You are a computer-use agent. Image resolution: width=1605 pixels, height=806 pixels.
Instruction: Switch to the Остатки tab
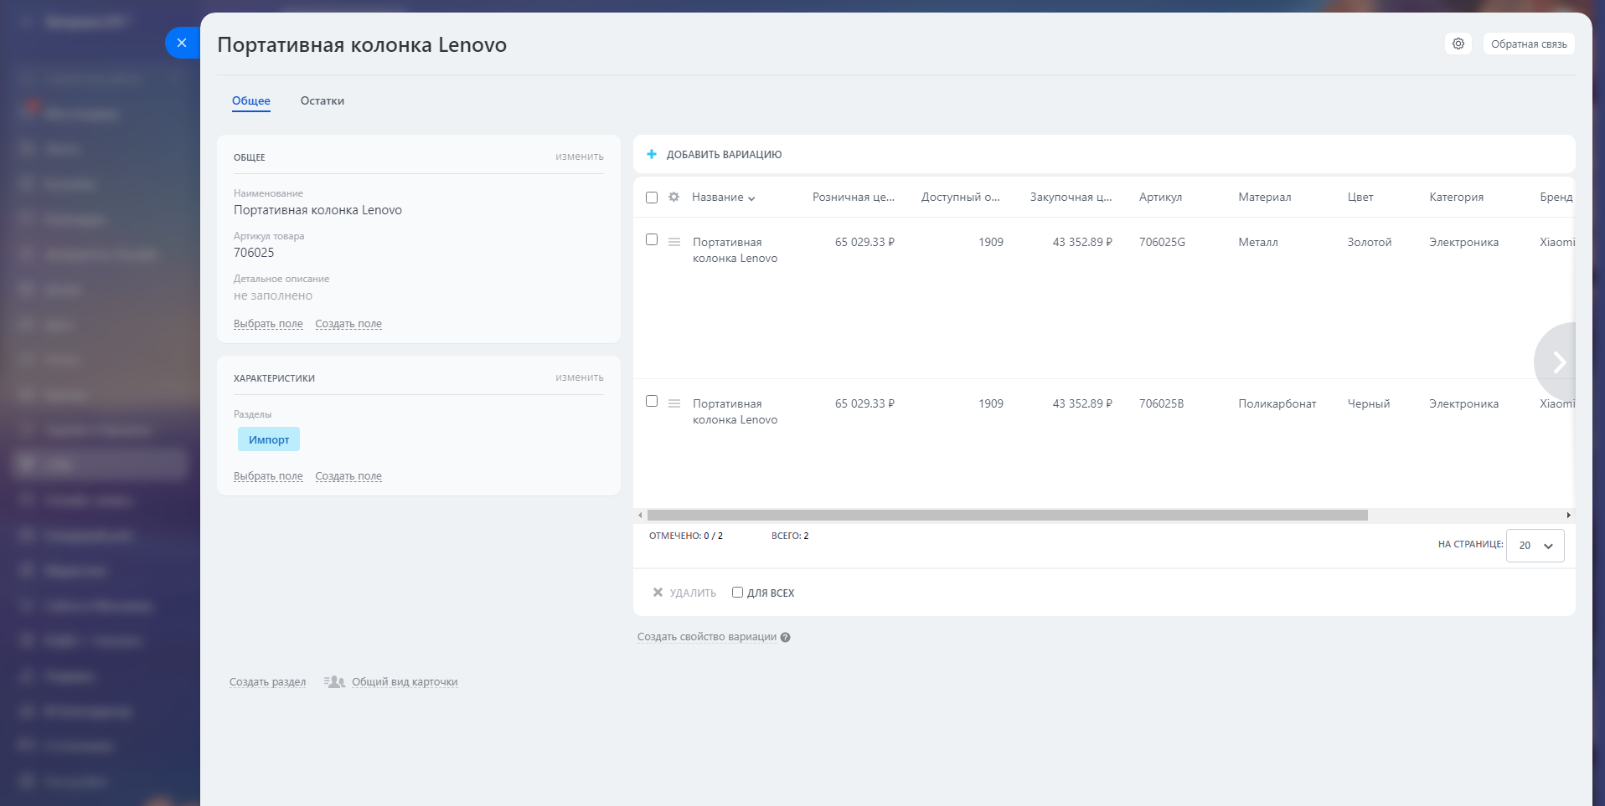(322, 101)
